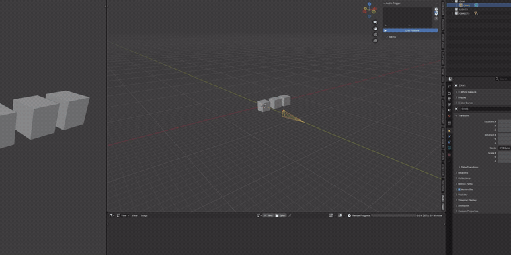The width and height of the screenshot is (511, 255).
Task: Open the World properties tab icon
Action: [449, 116]
